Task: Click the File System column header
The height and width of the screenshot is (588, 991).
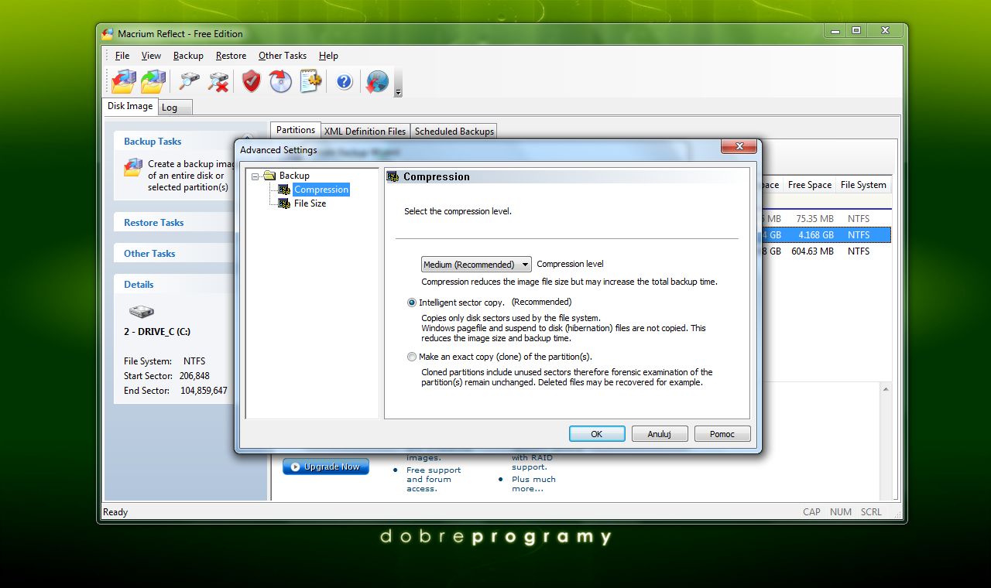Action: point(863,185)
